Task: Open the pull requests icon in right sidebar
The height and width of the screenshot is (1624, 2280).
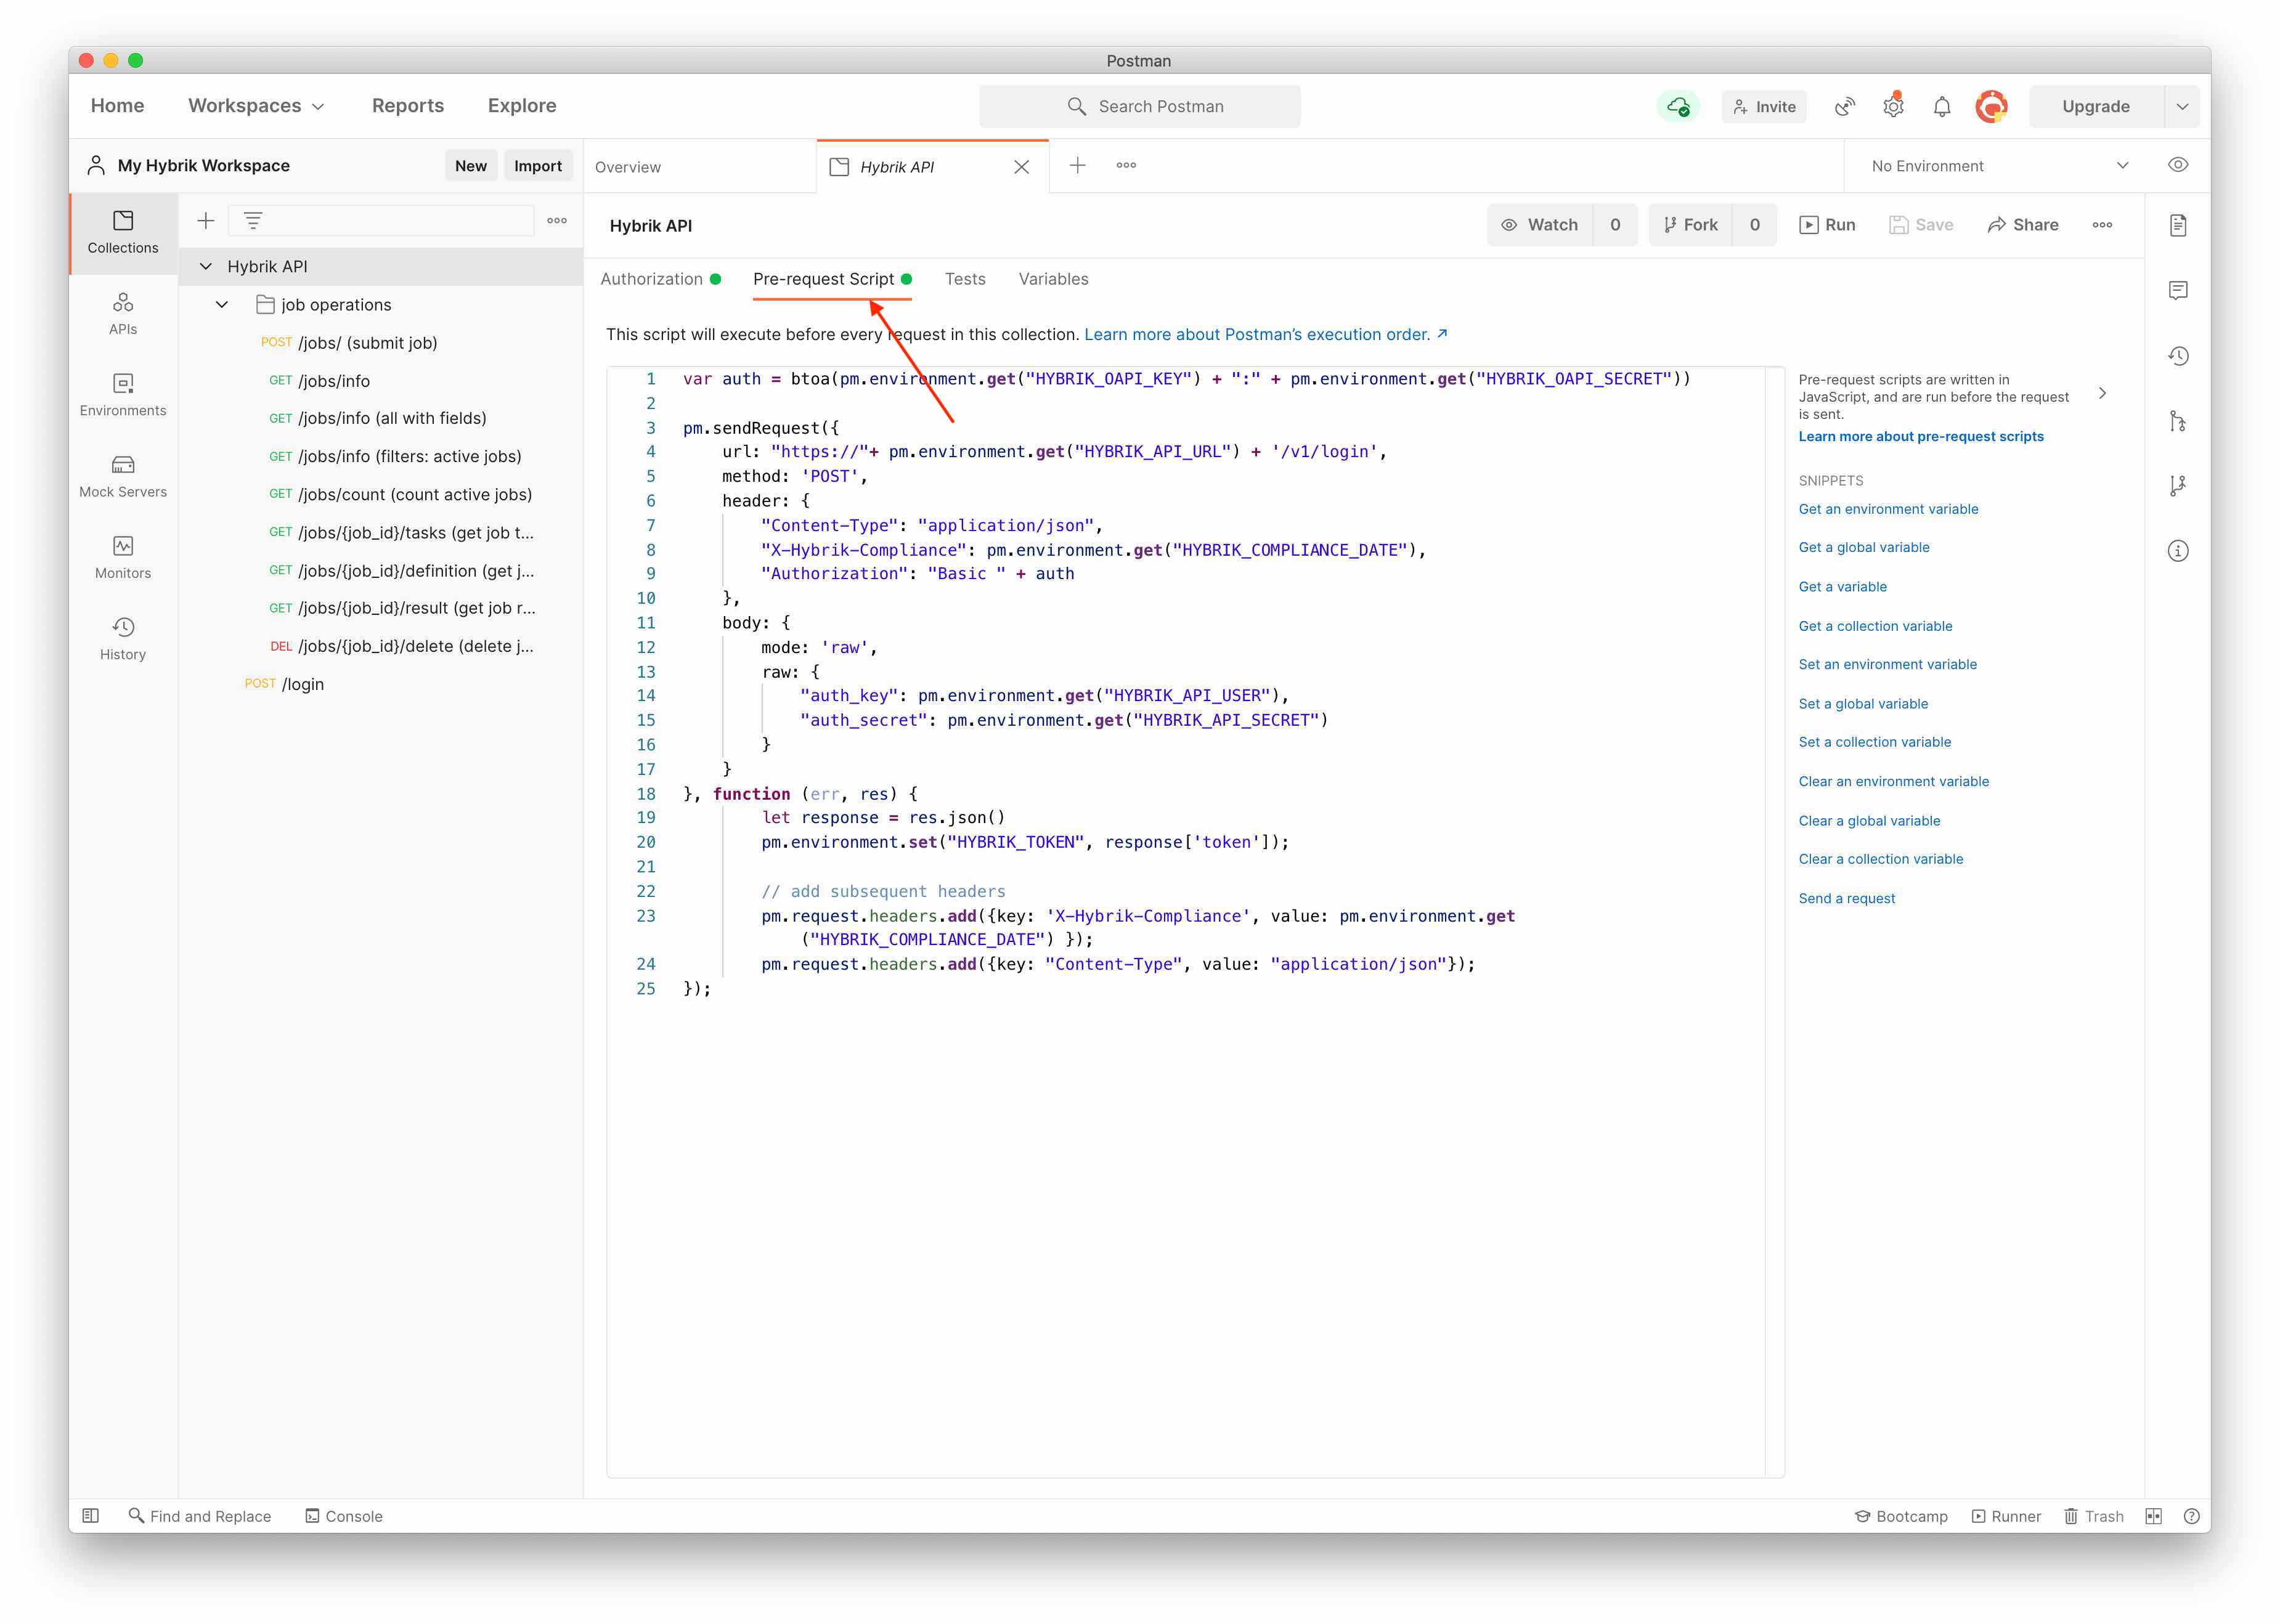Action: [2178, 421]
